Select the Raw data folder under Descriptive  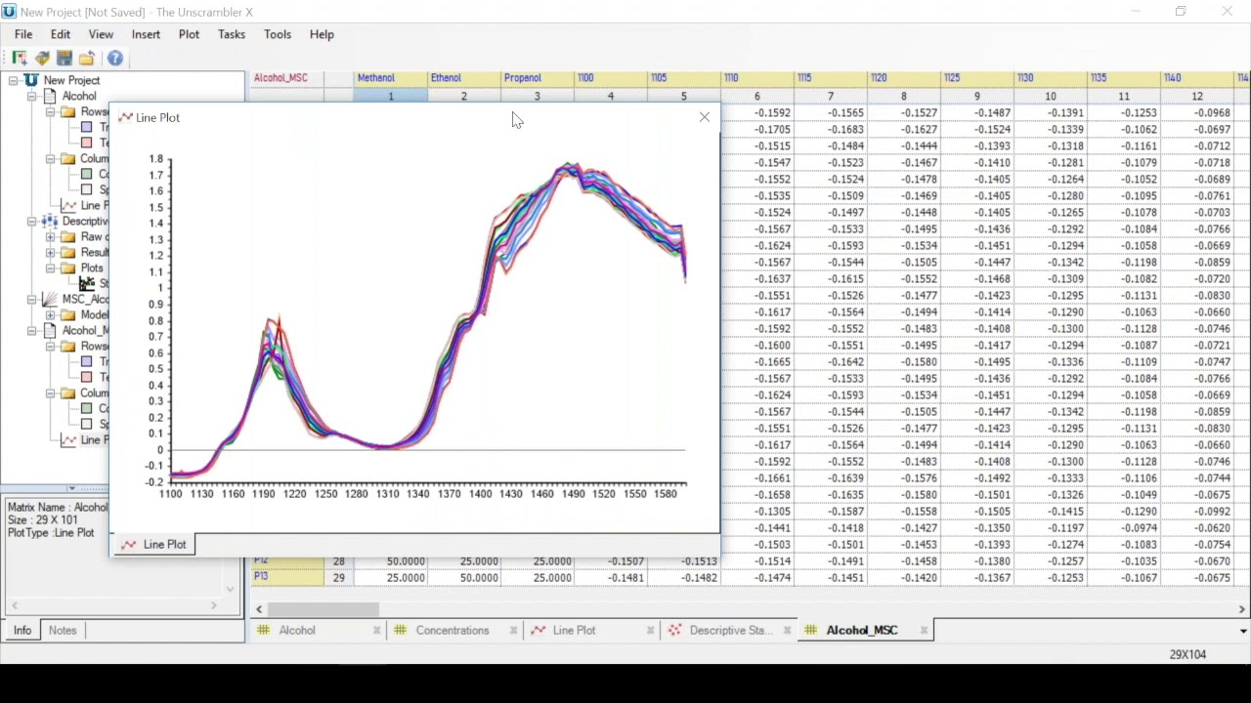click(84, 236)
